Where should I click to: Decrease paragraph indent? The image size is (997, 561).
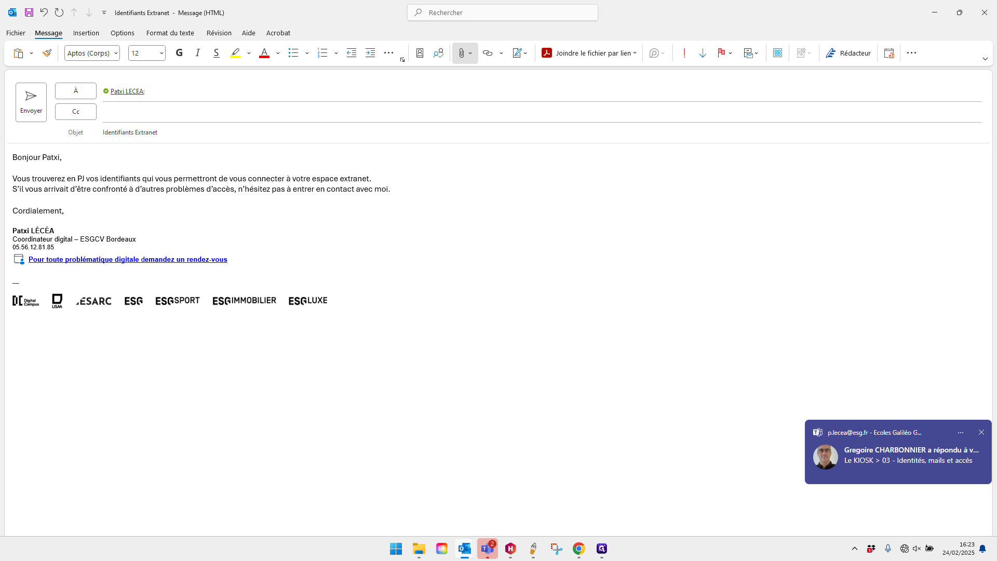(352, 53)
